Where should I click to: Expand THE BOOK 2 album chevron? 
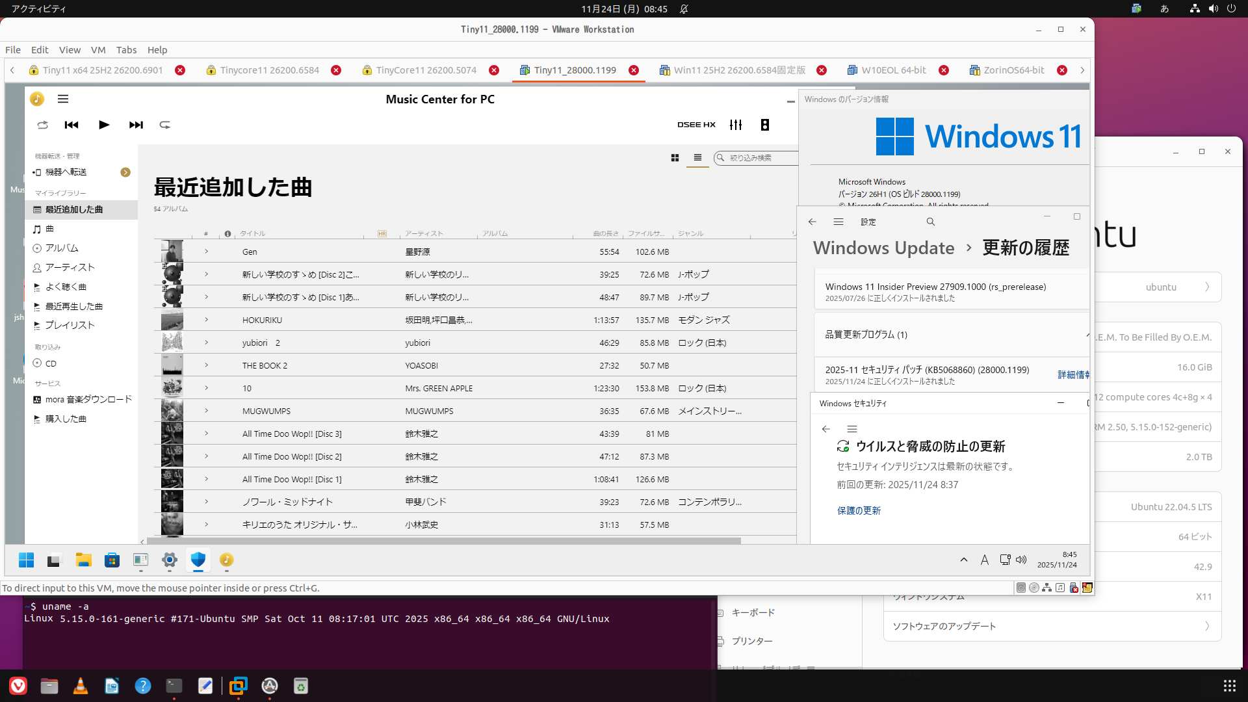pyautogui.click(x=207, y=365)
